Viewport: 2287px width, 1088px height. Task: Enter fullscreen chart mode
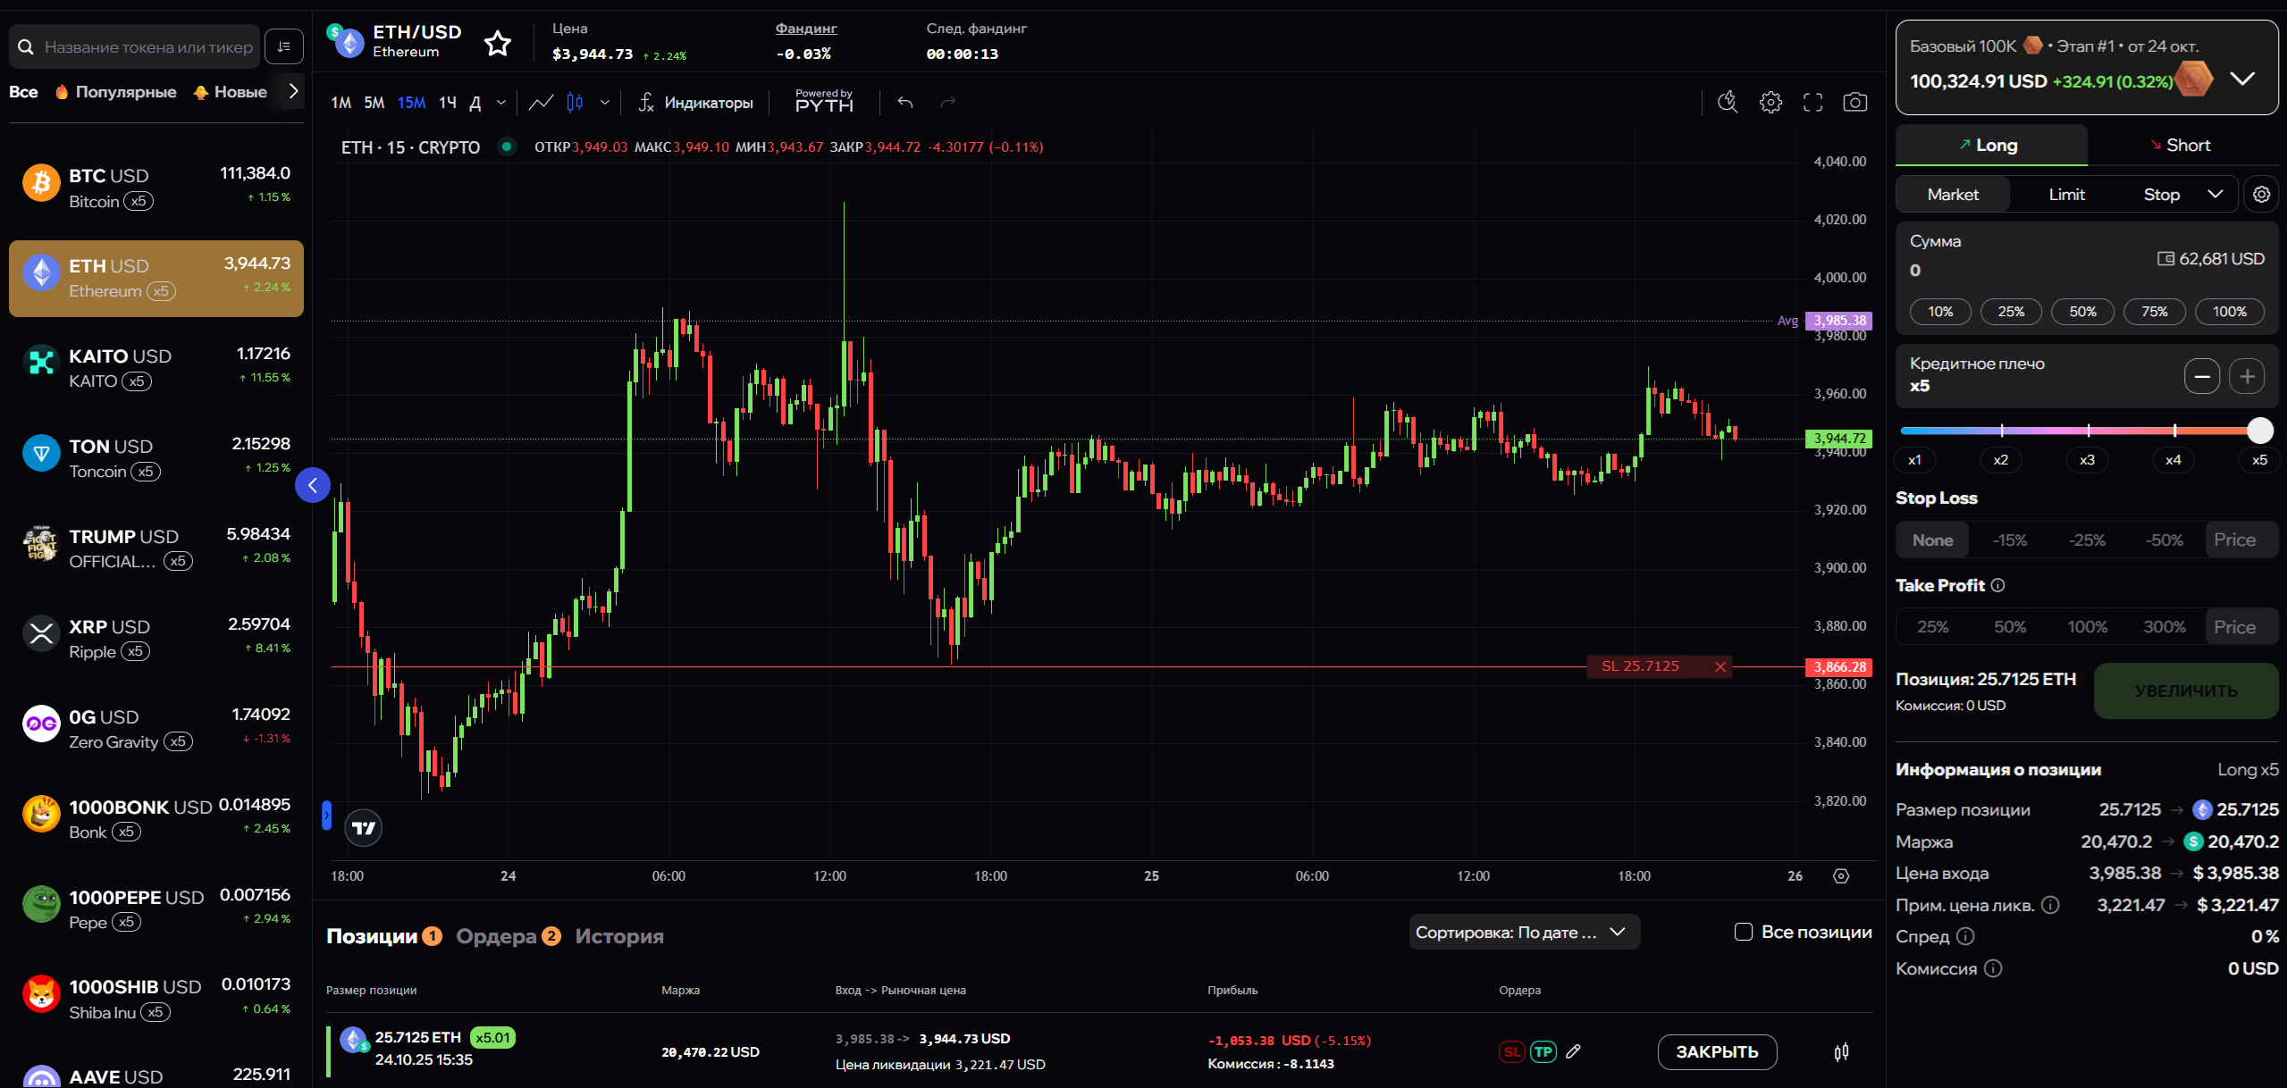(1812, 103)
